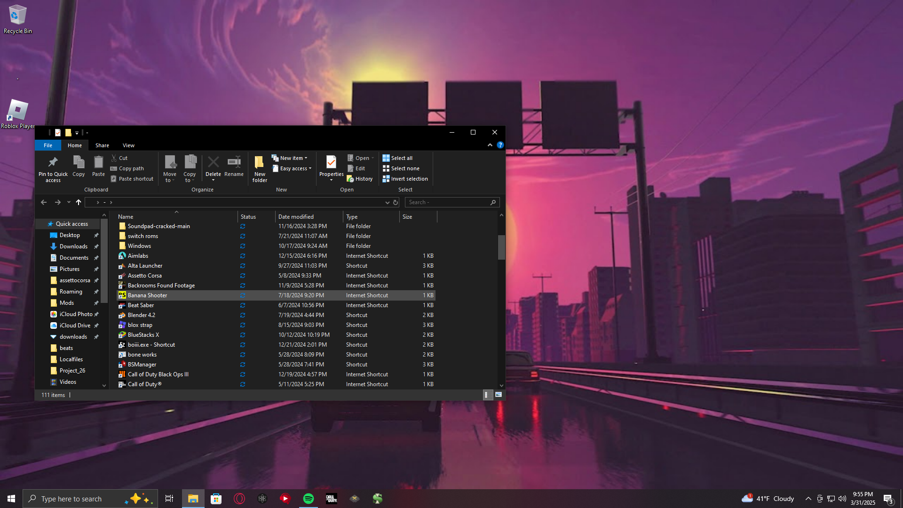The width and height of the screenshot is (903, 508).
Task: Click the Pin to Quick access icon
Action: (x=53, y=163)
